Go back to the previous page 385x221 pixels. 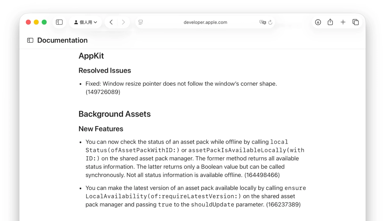pyautogui.click(x=111, y=22)
